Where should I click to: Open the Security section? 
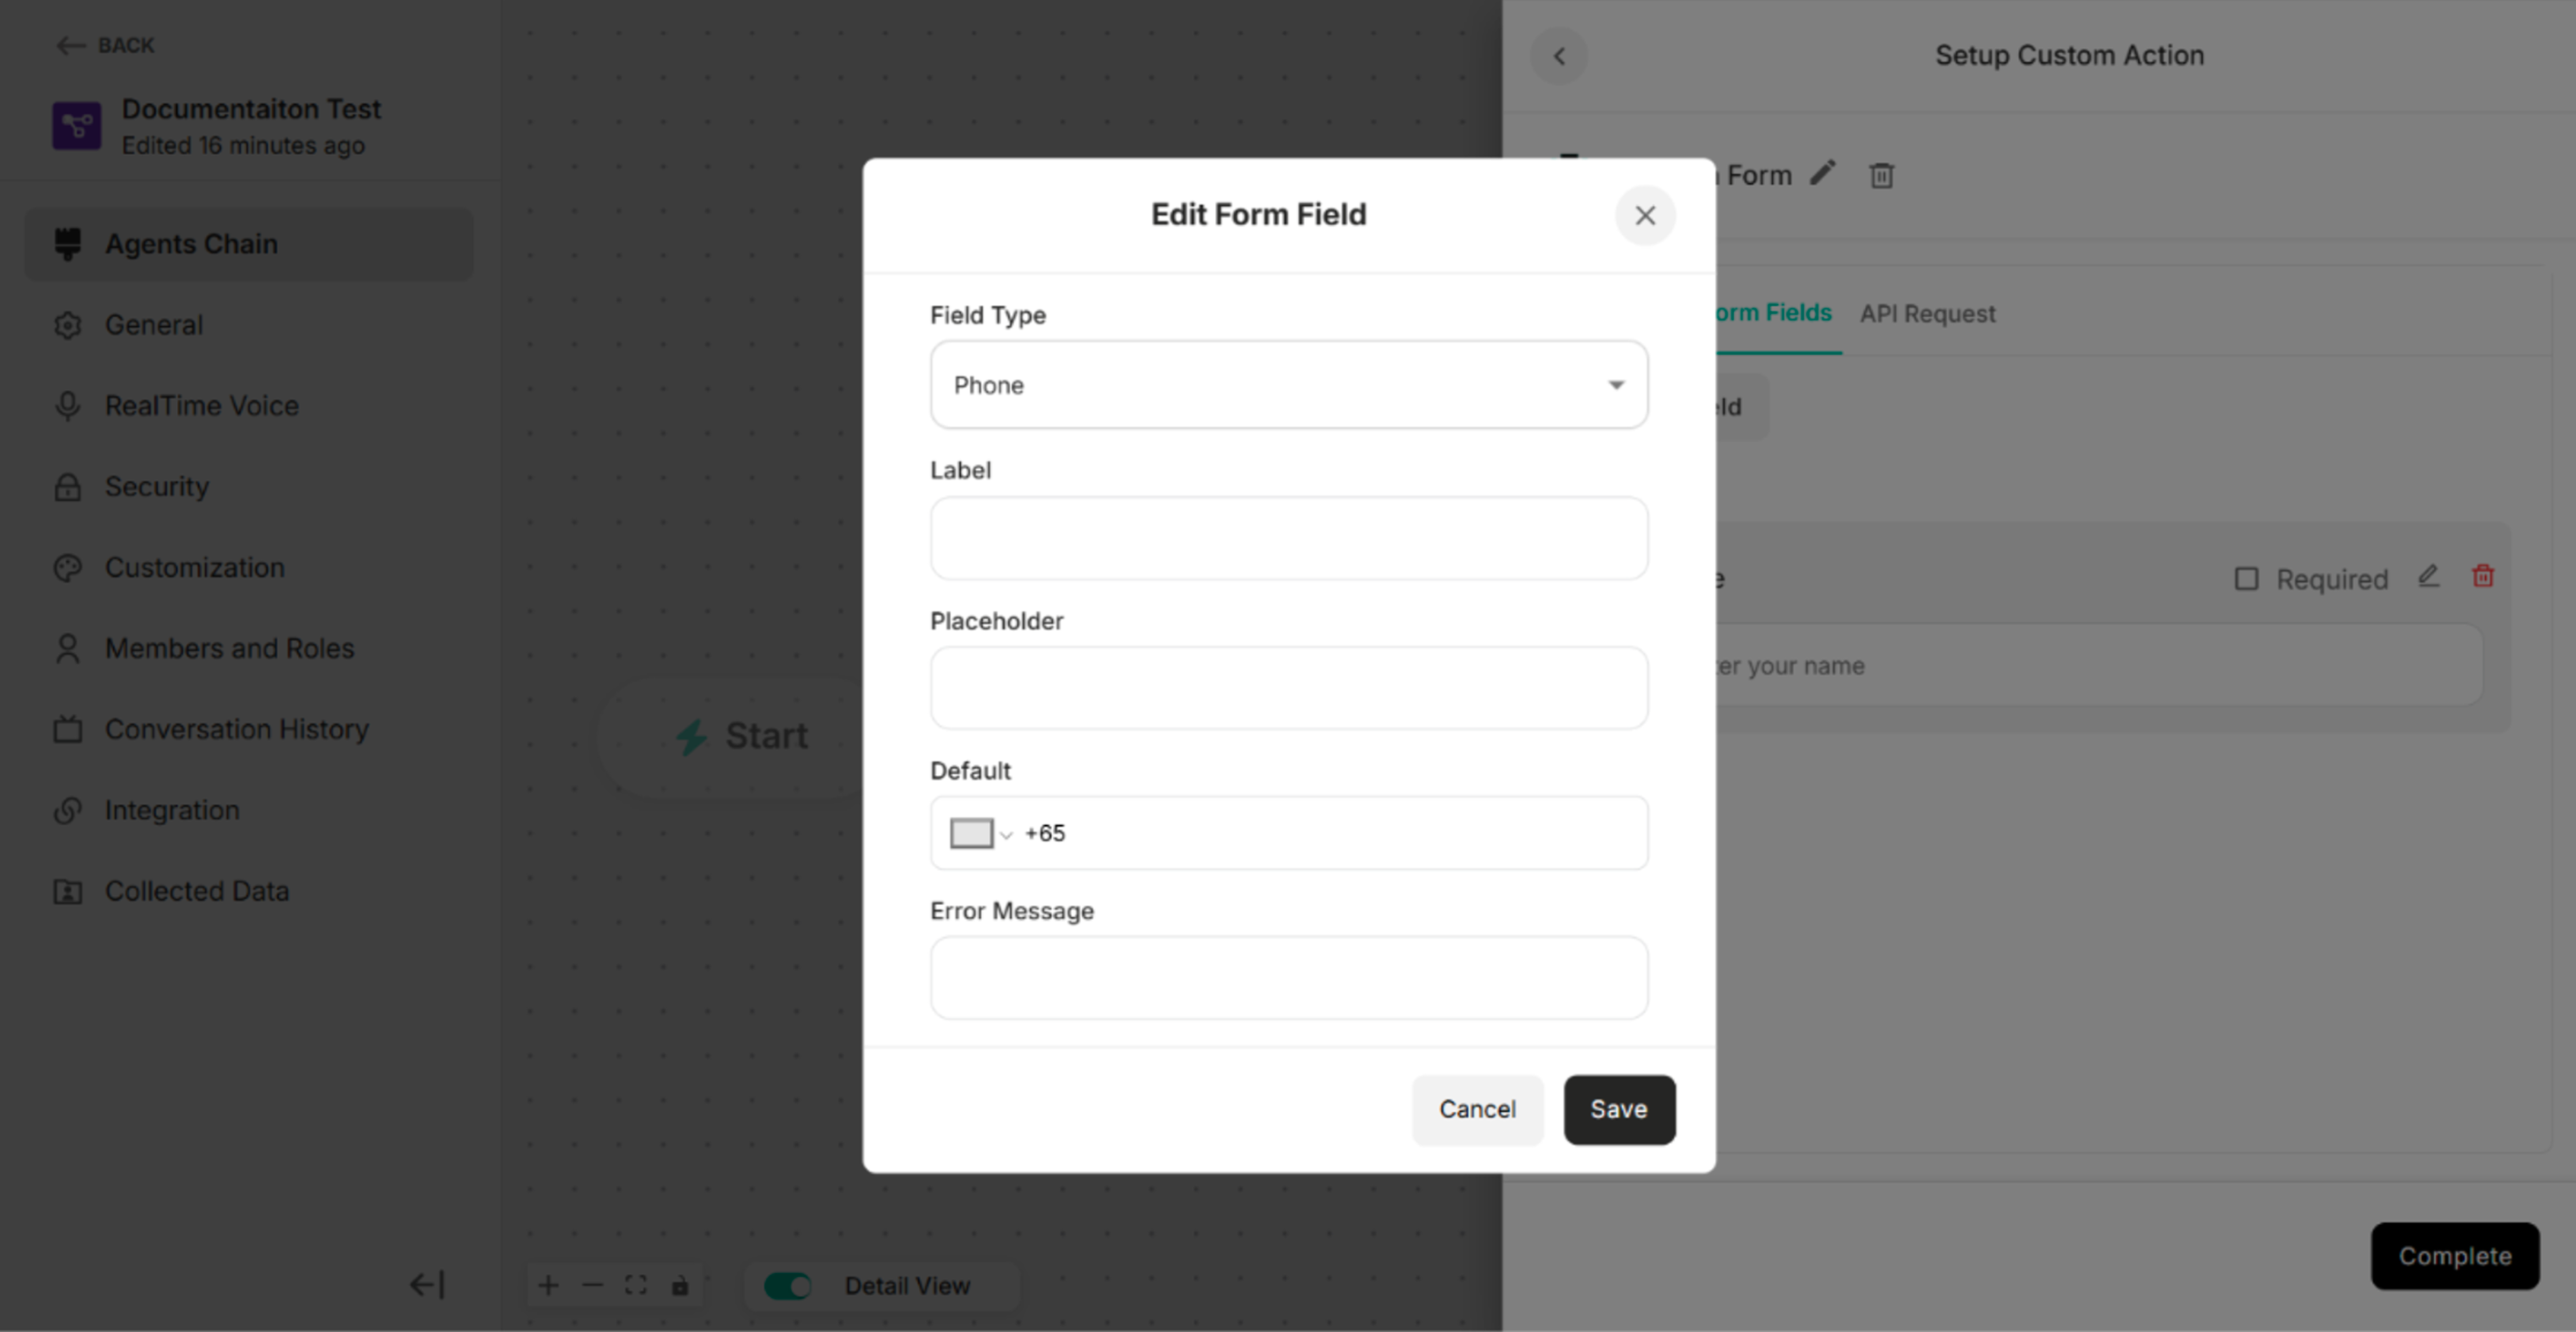pos(157,486)
